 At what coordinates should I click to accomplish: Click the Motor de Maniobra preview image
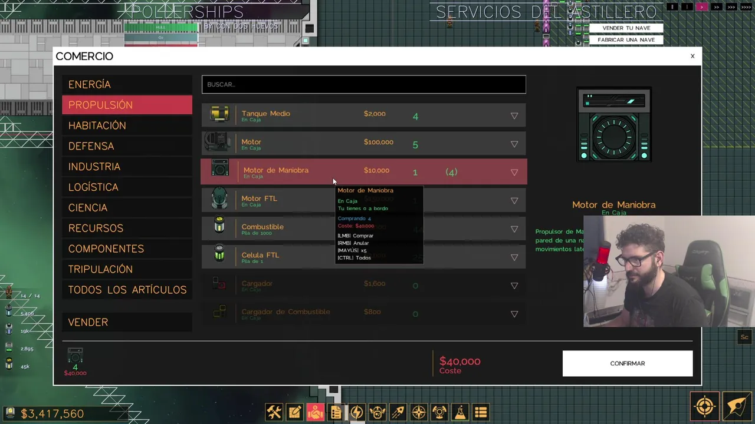[x=614, y=125]
